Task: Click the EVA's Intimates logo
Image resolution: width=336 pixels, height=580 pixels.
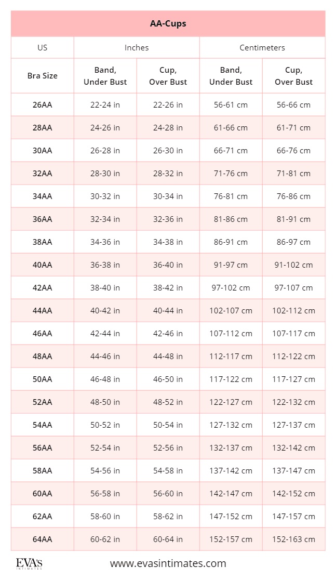Action: [x=29, y=564]
